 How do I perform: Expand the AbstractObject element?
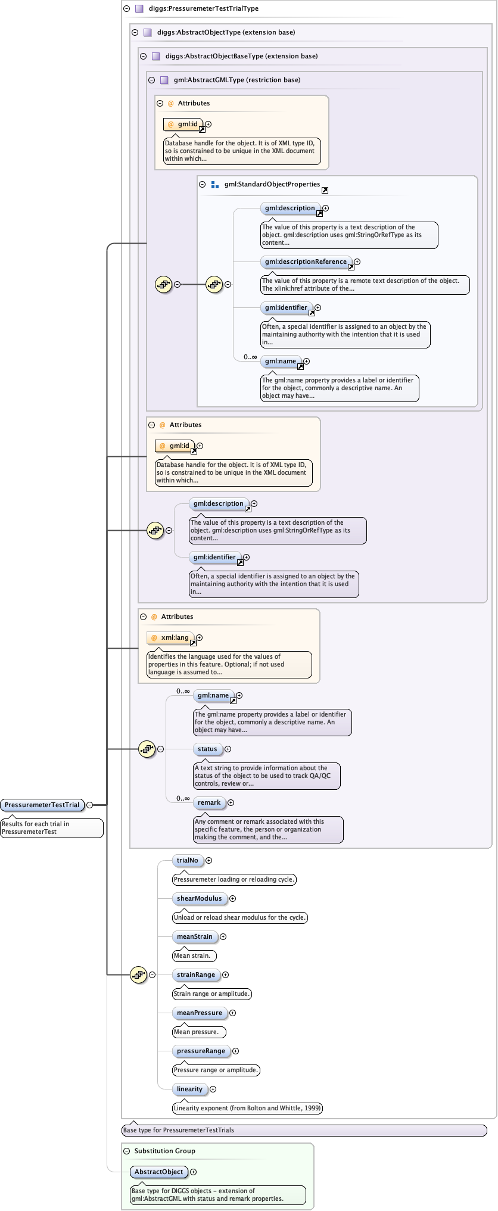194,1172
